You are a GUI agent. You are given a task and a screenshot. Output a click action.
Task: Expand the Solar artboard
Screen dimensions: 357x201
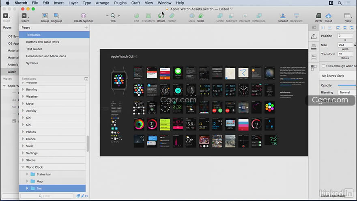[23, 146]
